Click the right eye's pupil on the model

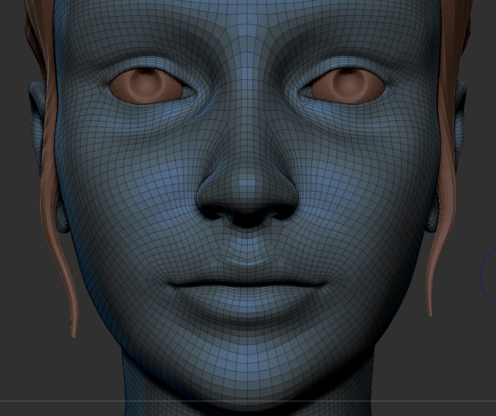(x=348, y=82)
